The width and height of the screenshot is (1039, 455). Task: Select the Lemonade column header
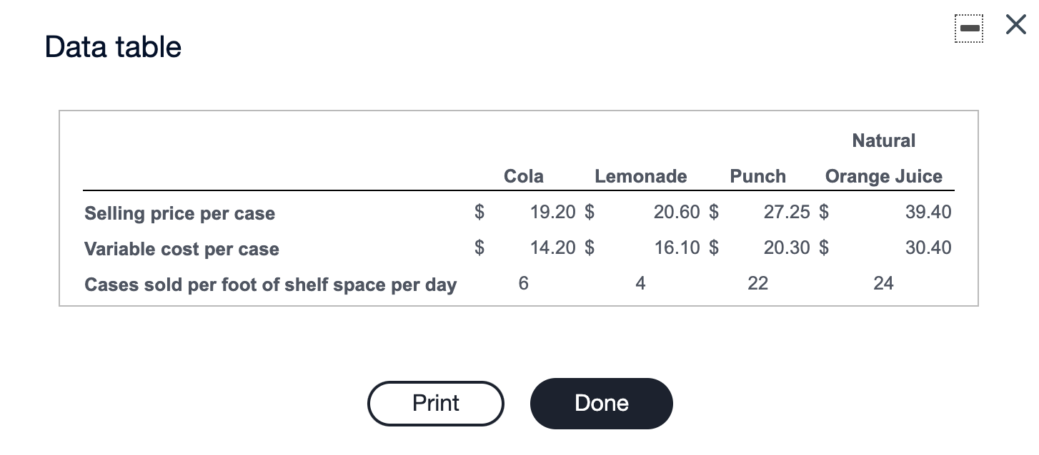pos(640,176)
